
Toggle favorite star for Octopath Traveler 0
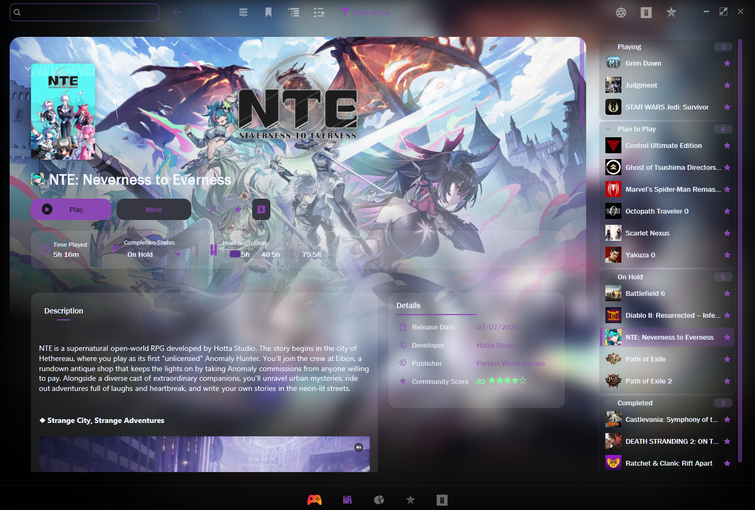(727, 211)
